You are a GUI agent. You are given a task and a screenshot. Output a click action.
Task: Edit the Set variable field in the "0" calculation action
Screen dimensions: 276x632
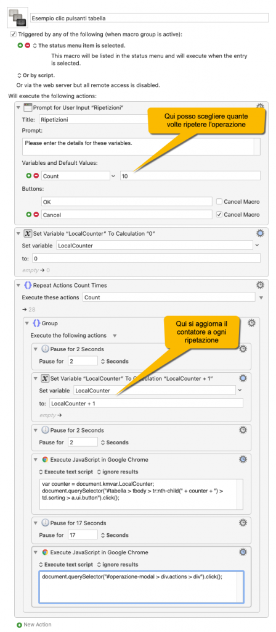click(155, 245)
